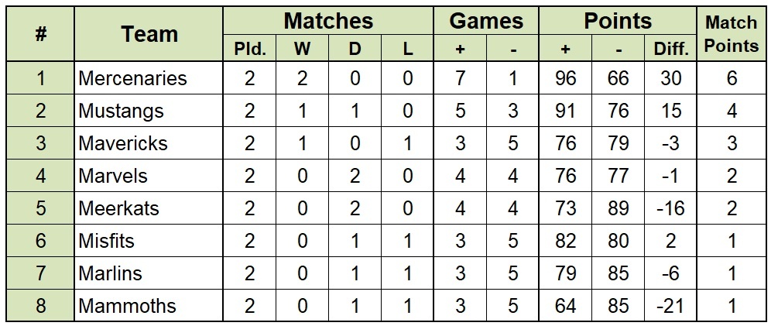Select Mercenaries' match points value 6

pyautogui.click(x=732, y=78)
